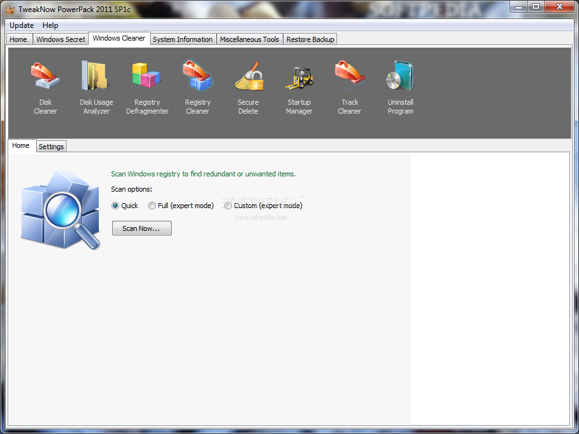Open the Restore Backup tab
The height and width of the screenshot is (434, 579).
(310, 39)
